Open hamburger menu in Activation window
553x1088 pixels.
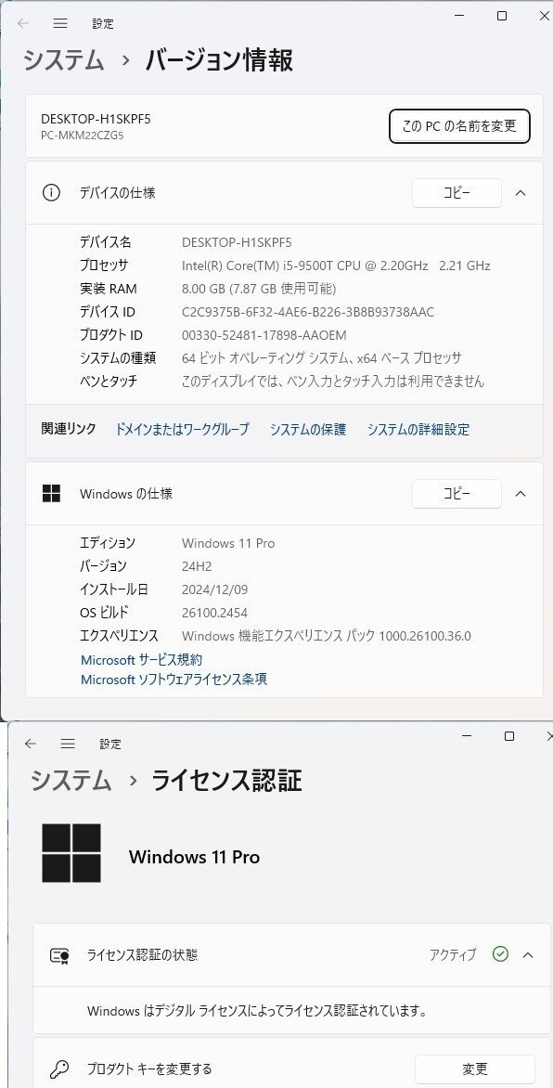pos(68,744)
